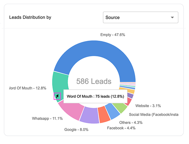189x144 pixels.
Task: Click the "586 Leads" center total
Action: pyautogui.click(x=94, y=82)
